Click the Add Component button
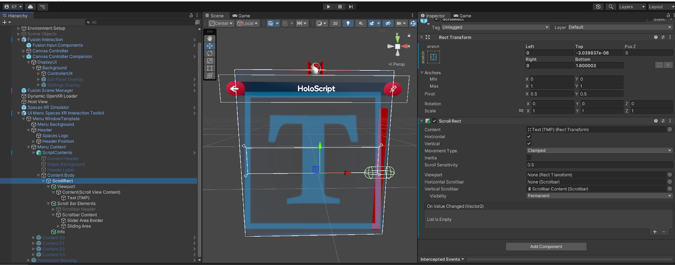The image size is (675, 265). click(546, 246)
